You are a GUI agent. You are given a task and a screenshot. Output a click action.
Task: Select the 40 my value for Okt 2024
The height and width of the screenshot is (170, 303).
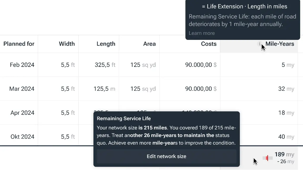pyautogui.click(x=286, y=136)
